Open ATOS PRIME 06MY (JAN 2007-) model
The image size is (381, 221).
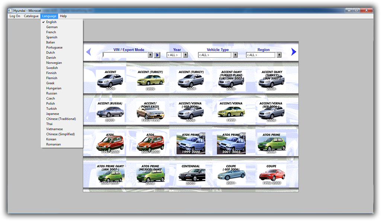[110, 175]
